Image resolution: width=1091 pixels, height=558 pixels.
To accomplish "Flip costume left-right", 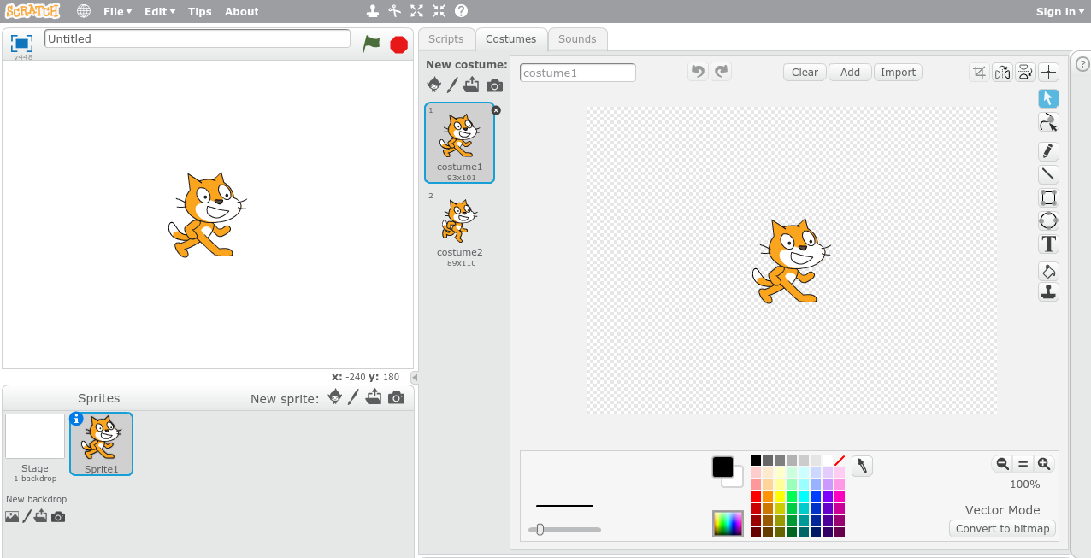I will pos(1002,73).
